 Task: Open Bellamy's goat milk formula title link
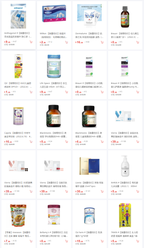click(54, 234)
